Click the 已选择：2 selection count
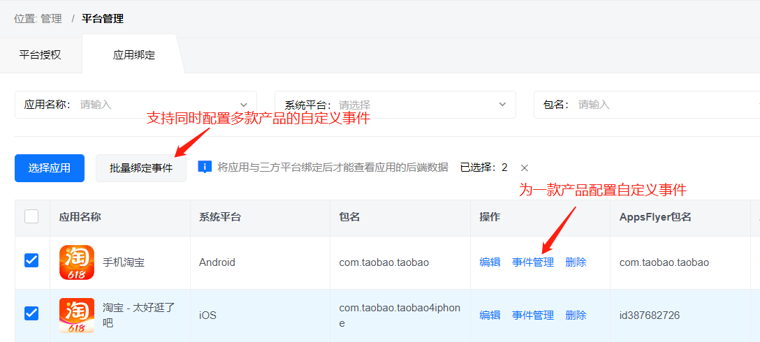This screenshot has width=760, height=342. point(483,168)
